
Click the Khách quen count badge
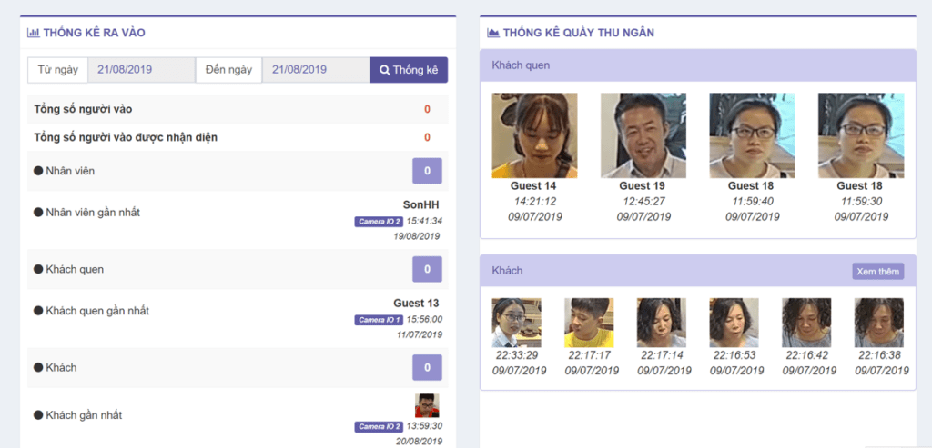[x=427, y=269]
